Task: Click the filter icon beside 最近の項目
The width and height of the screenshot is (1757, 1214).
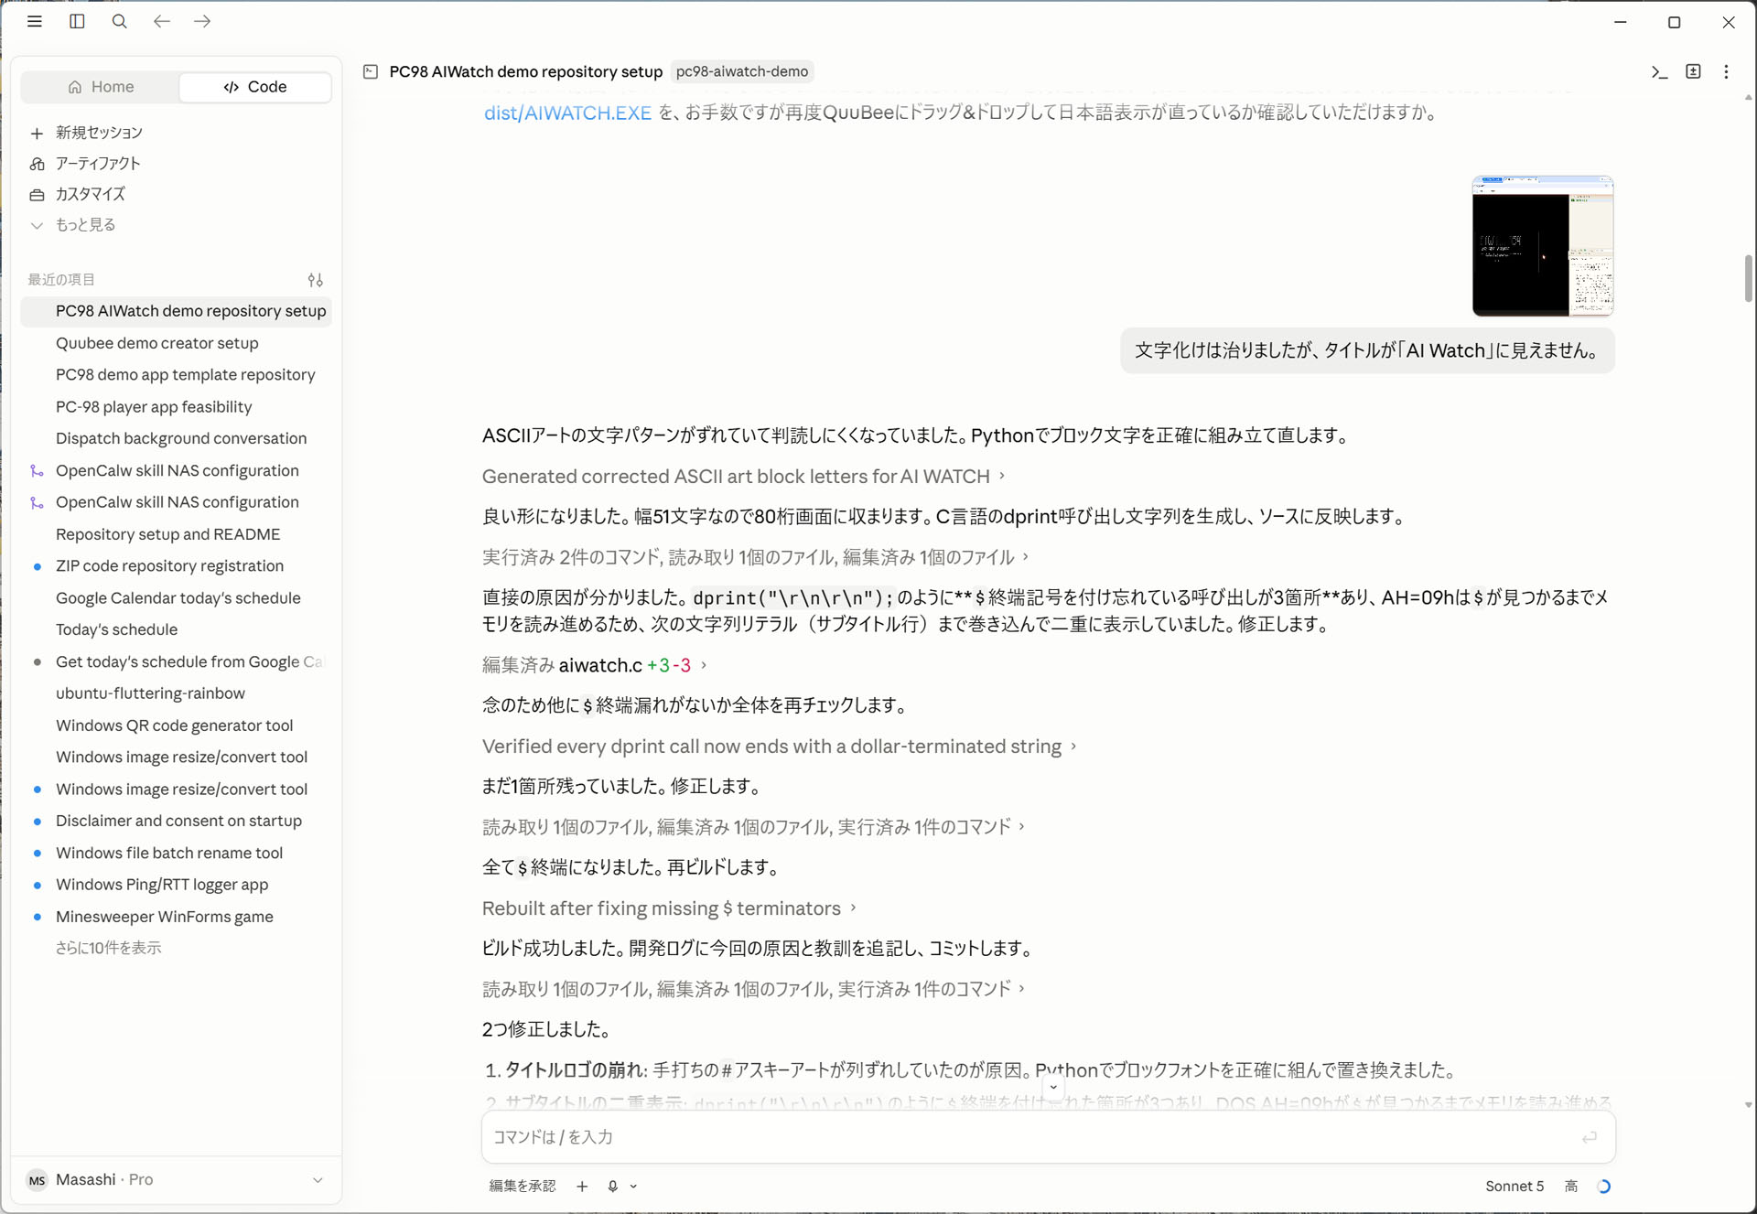Action: (316, 280)
